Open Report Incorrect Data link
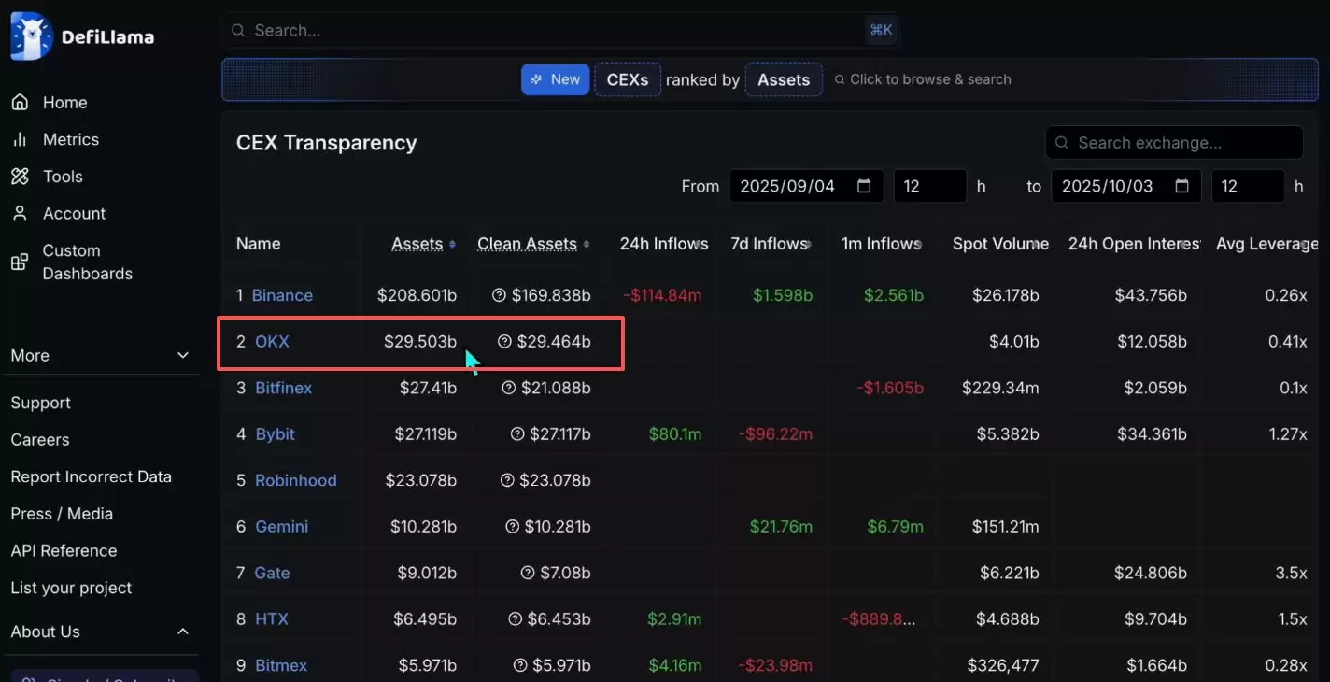The image size is (1330, 682). [91, 476]
